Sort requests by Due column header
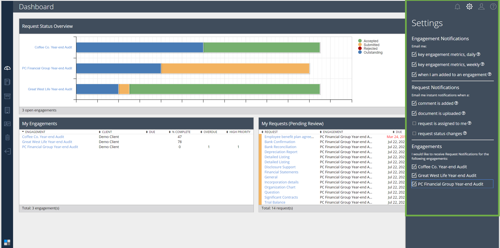This screenshot has height=248, width=500. pyautogui.click(x=399, y=132)
